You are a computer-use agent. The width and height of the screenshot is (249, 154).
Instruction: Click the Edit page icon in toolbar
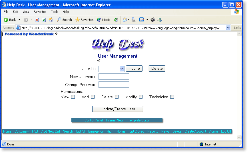(x=142, y=20)
